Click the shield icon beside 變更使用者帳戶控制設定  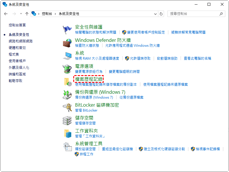[124, 32]
